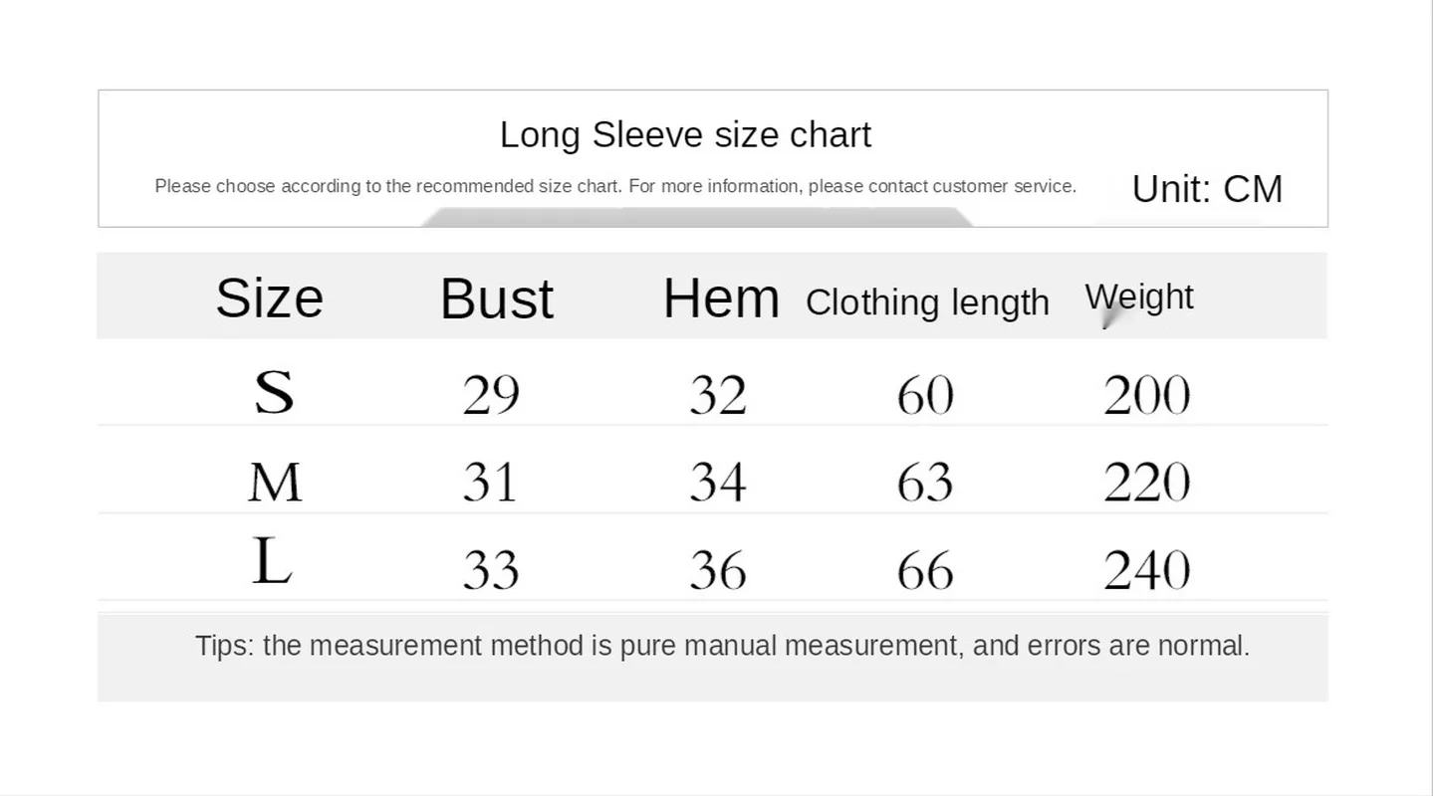Click hem value 34 in the M row

[x=717, y=483]
